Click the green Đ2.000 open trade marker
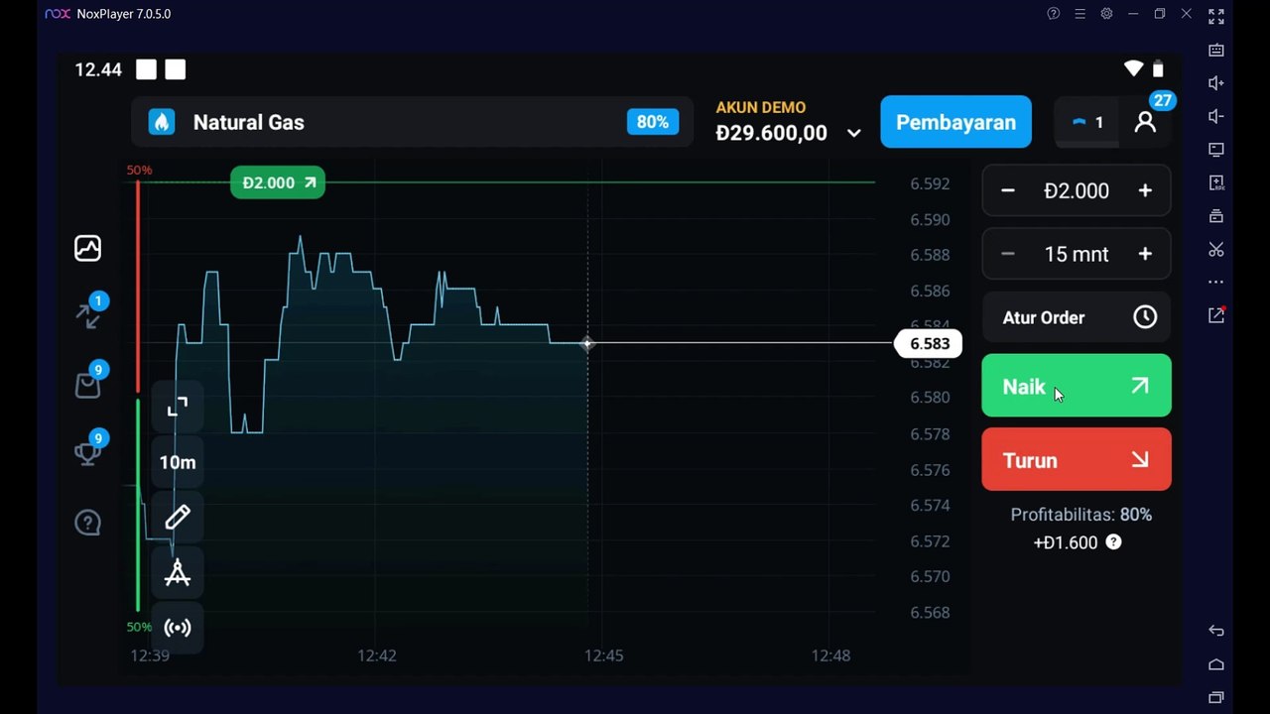Viewport: 1270px width, 714px height. click(278, 182)
